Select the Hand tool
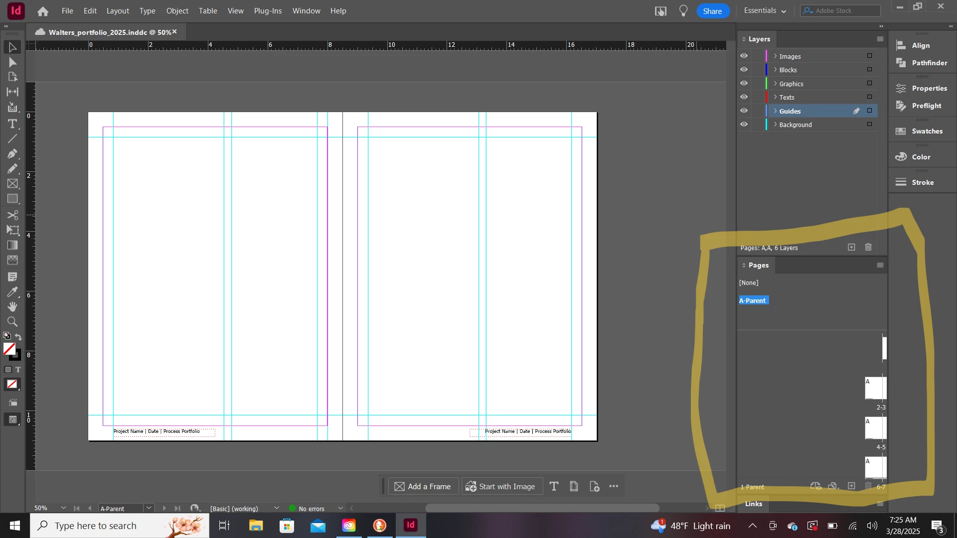This screenshot has height=538, width=957. point(12,306)
